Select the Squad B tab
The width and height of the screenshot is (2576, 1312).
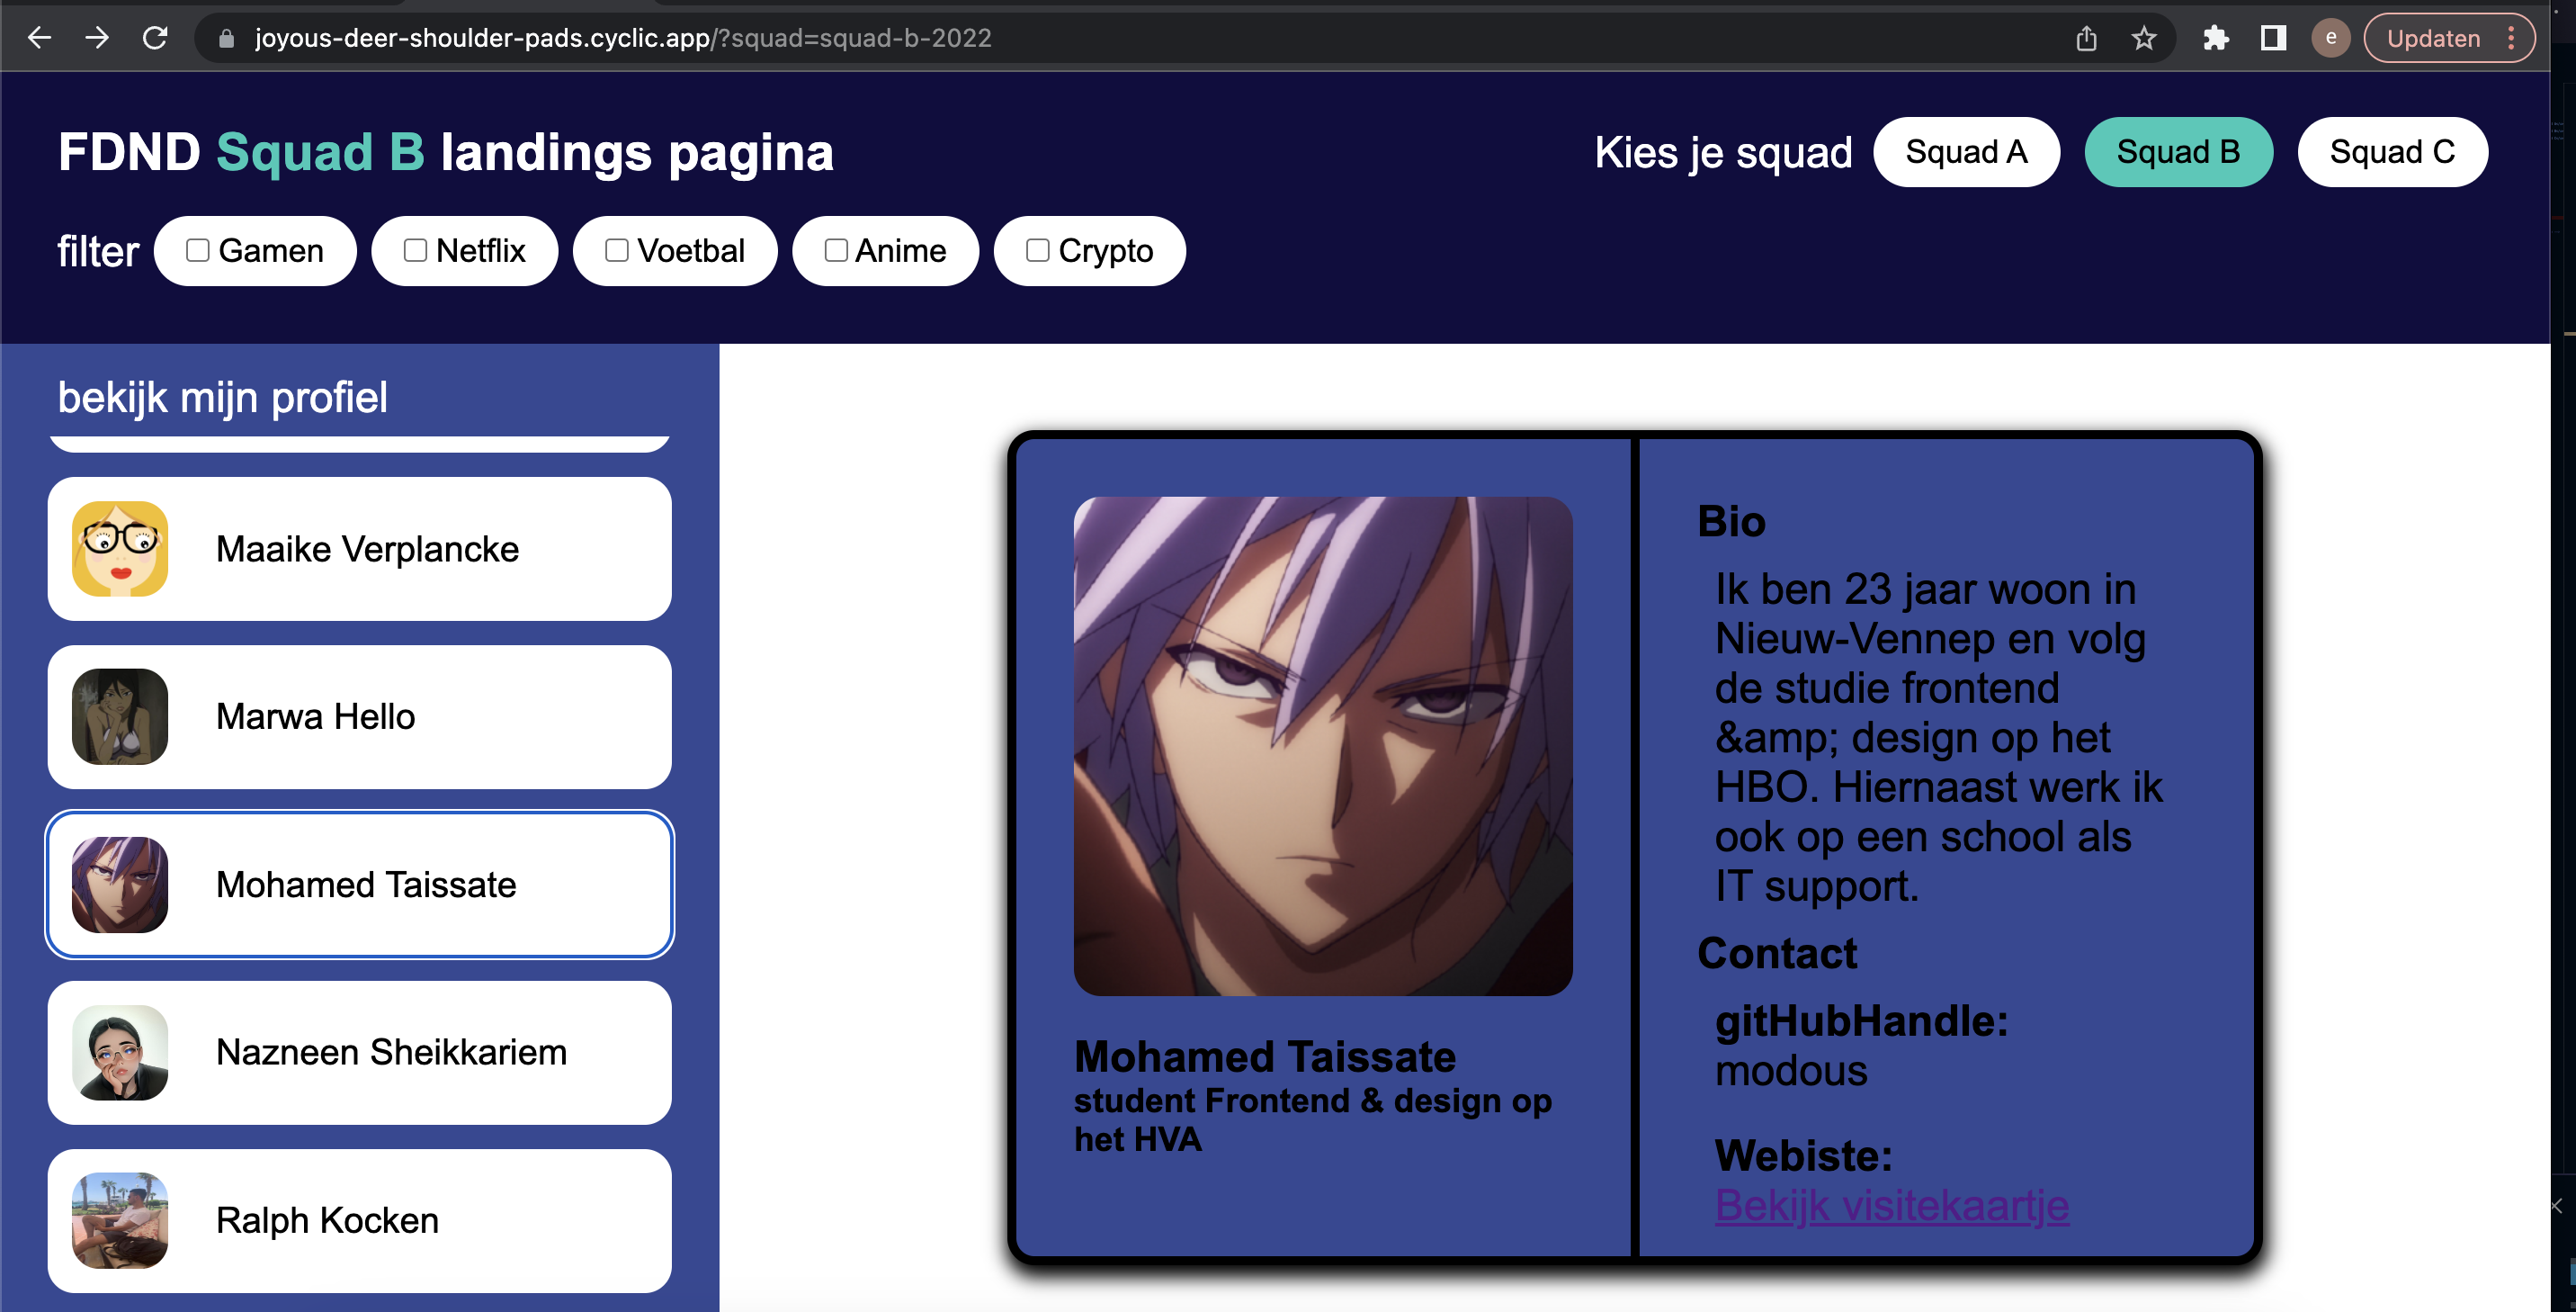(x=2178, y=152)
